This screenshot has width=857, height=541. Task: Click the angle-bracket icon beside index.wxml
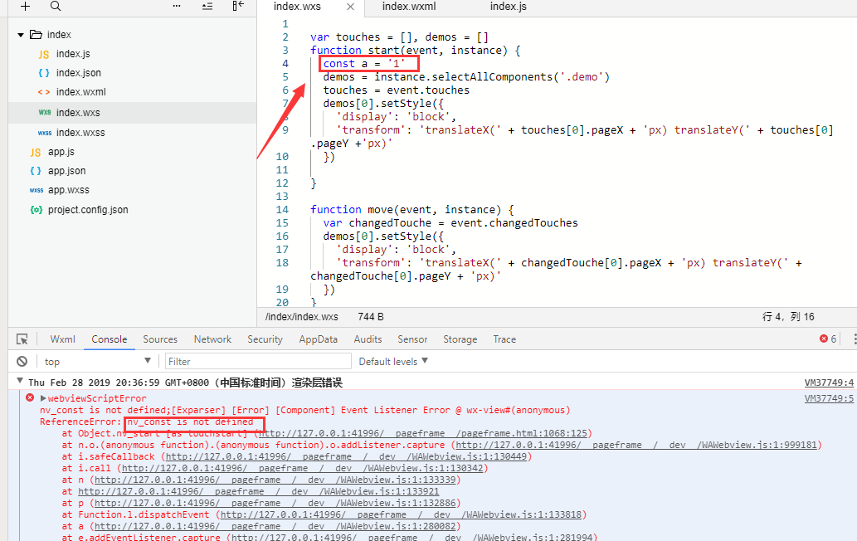coord(44,92)
